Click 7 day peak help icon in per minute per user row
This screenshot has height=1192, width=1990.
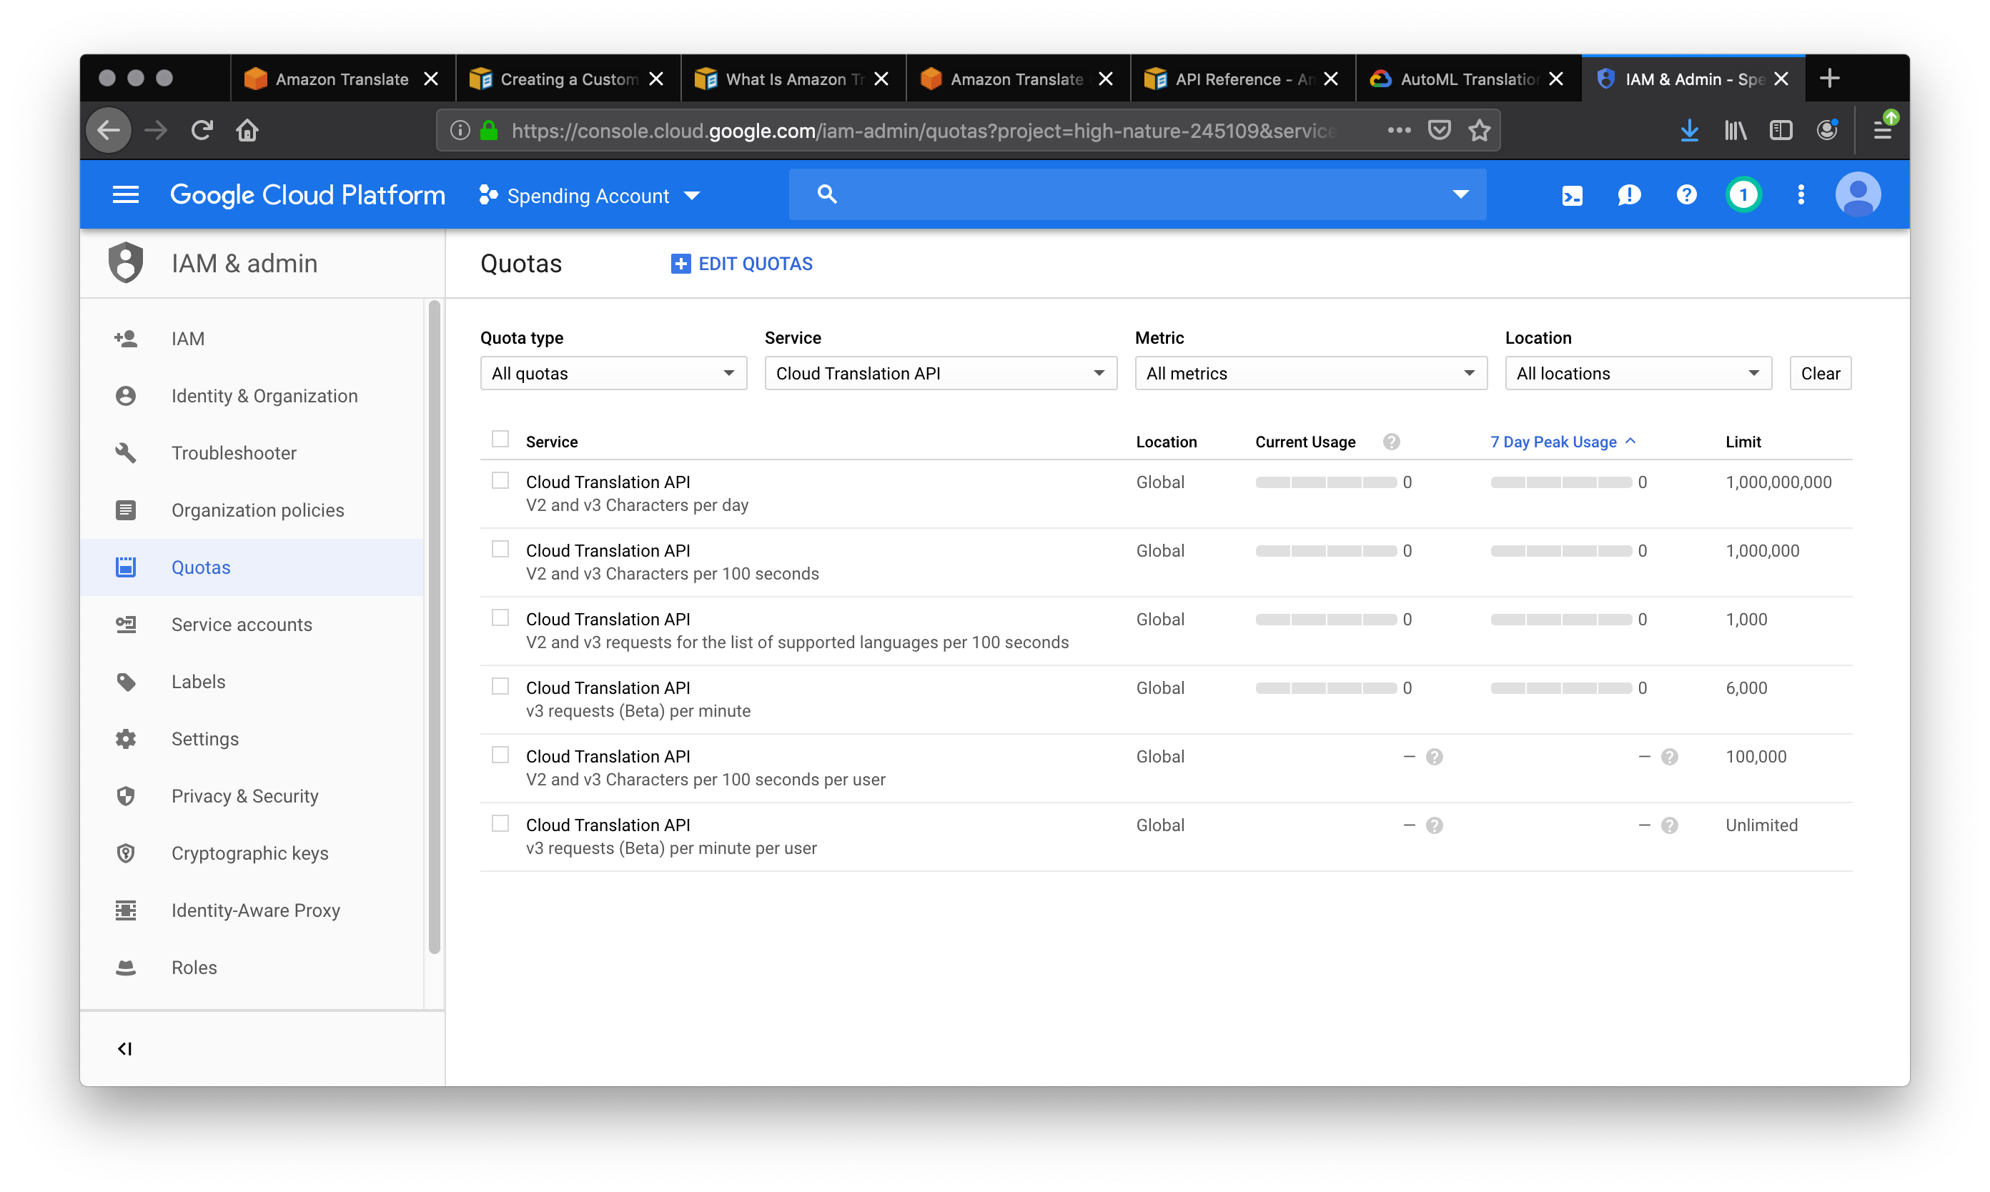(1668, 825)
